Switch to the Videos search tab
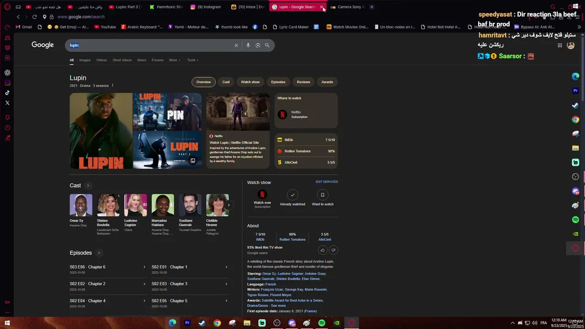Image resolution: width=585 pixels, height=329 pixels. (101, 60)
